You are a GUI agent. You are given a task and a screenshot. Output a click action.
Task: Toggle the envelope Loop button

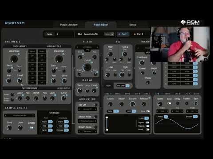pyautogui.click(x=144, y=118)
